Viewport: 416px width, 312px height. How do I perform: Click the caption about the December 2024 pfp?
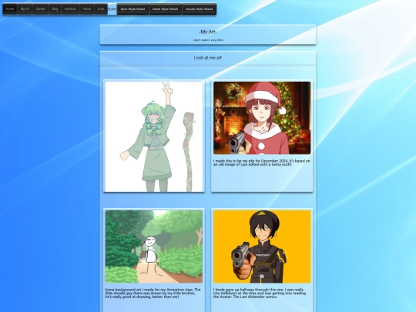pyautogui.click(x=262, y=163)
